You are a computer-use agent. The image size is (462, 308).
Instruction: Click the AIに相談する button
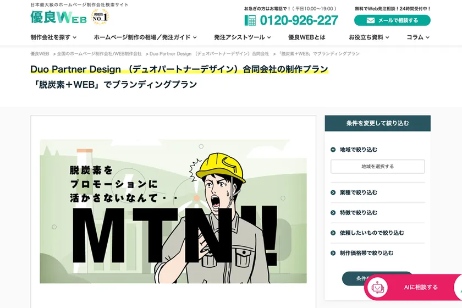pyautogui.click(x=420, y=287)
